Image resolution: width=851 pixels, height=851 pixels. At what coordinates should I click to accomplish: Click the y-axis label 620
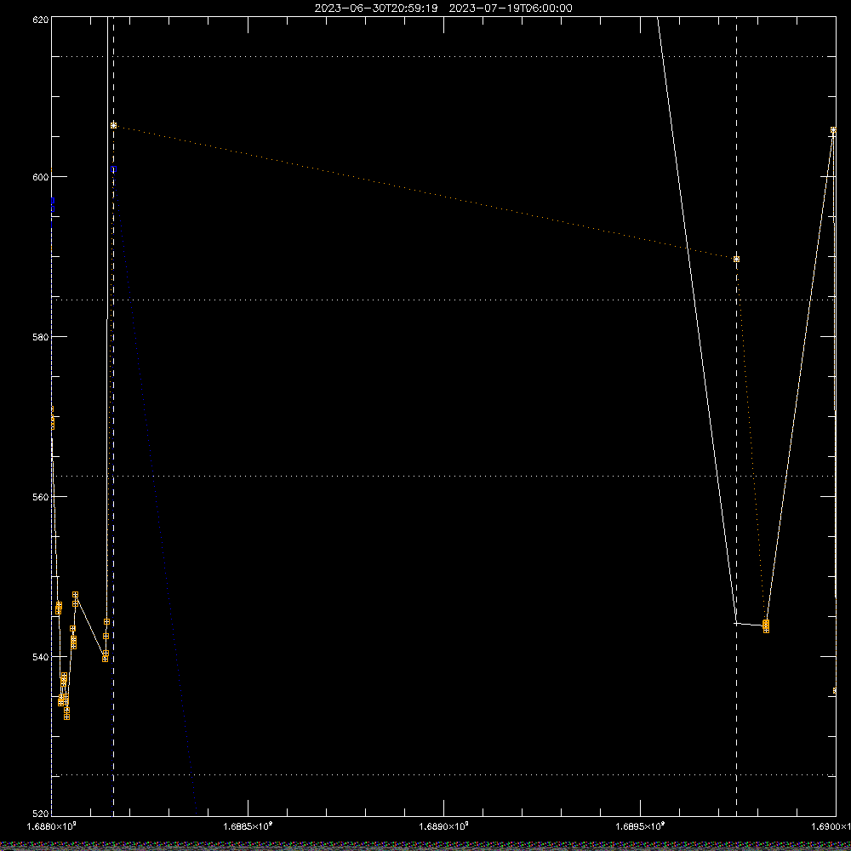tap(41, 20)
